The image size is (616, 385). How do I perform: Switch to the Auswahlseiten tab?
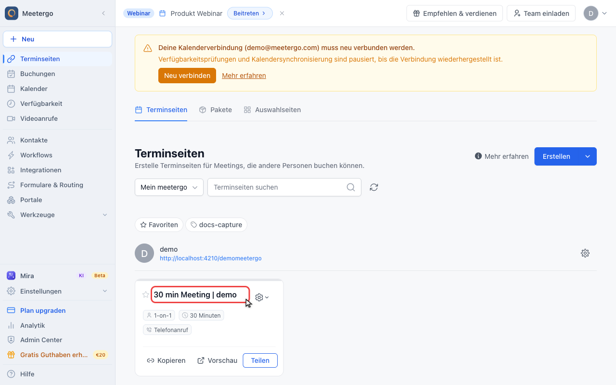272,110
